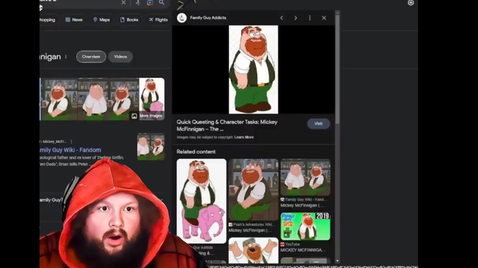Click the Peter Griffin image in the results strip
The width and height of the screenshot is (478, 268).
93,99
